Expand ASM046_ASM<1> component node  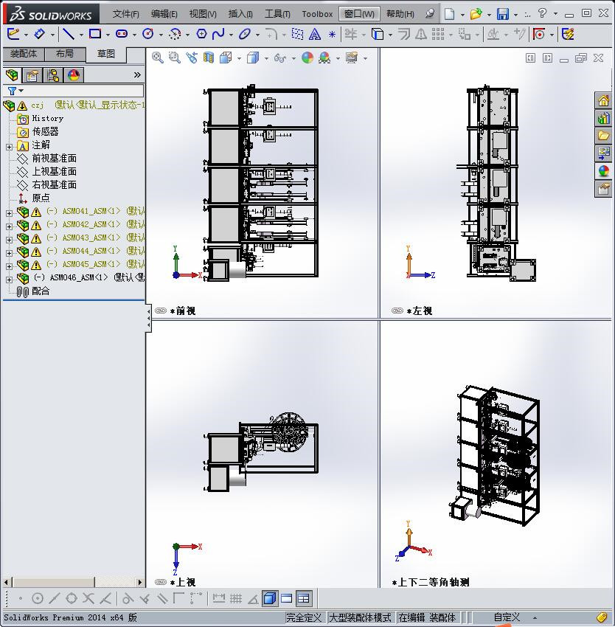9,279
